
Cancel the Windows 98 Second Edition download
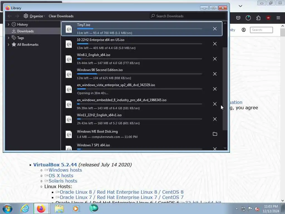point(215,74)
